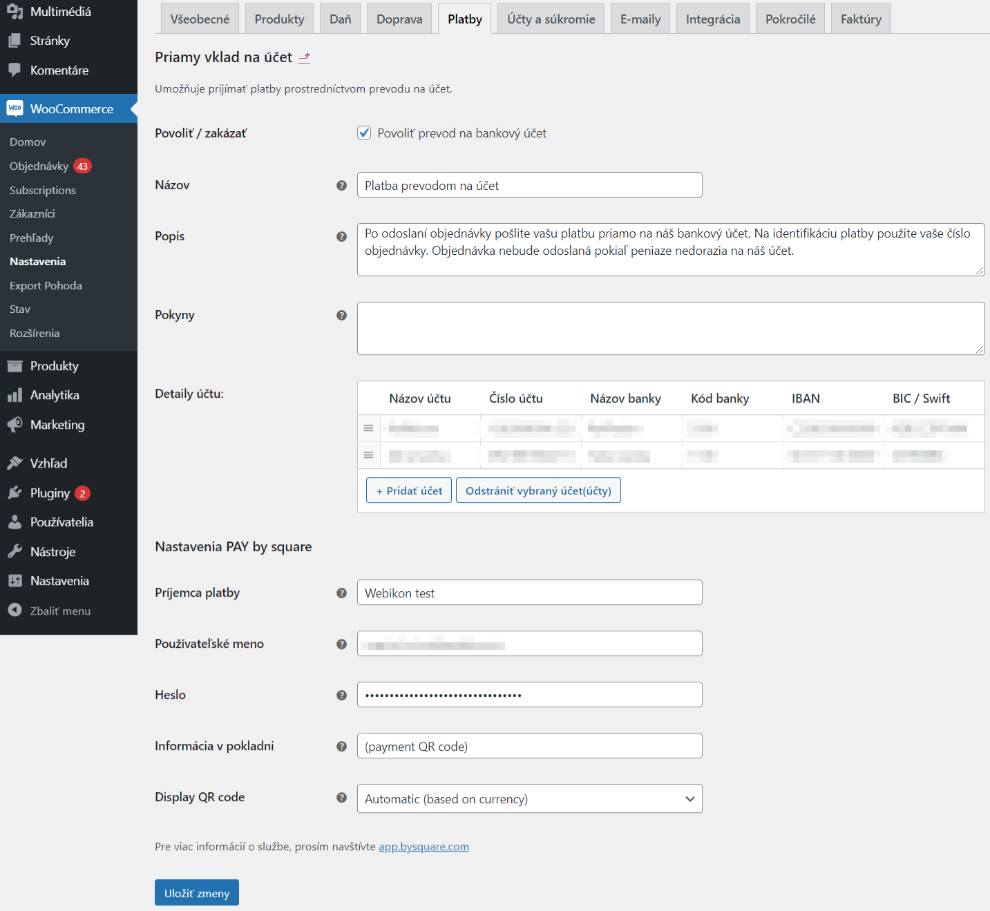The image size is (990, 911).
Task: Click the Uložiť zmeny button
Action: point(197,892)
